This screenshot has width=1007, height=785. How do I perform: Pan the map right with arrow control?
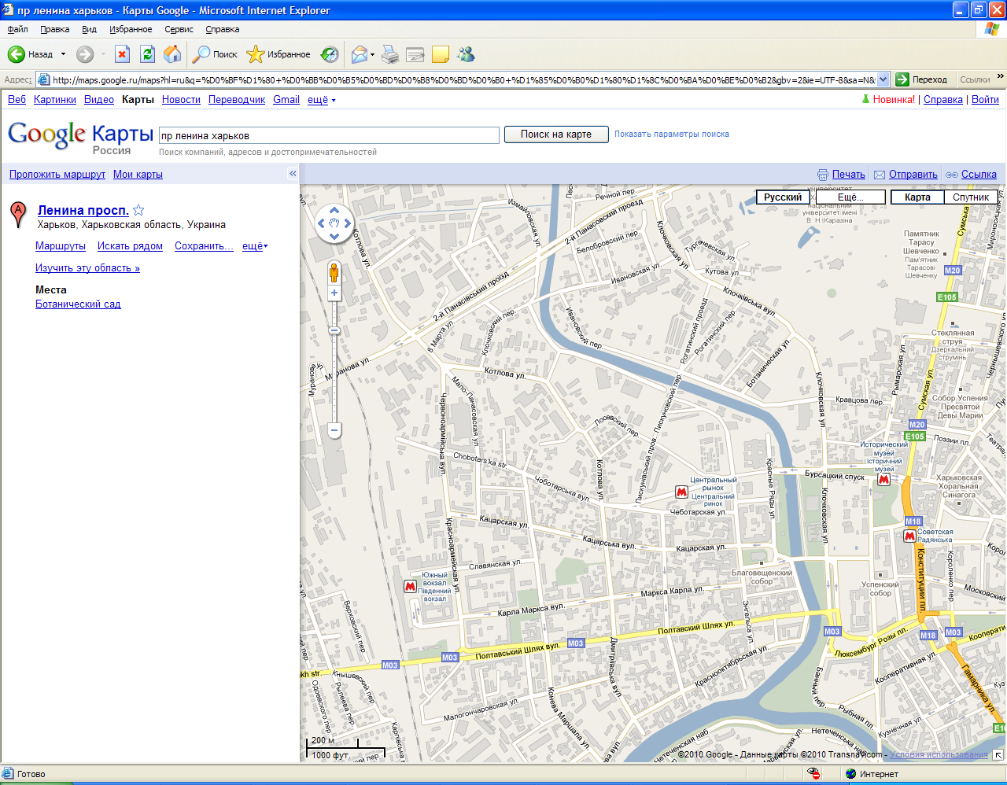pyautogui.click(x=348, y=223)
